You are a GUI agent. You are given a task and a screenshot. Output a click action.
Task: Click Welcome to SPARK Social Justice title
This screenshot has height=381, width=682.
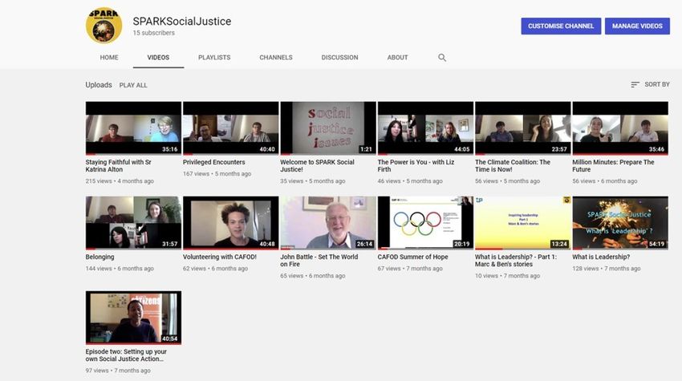[x=317, y=166]
